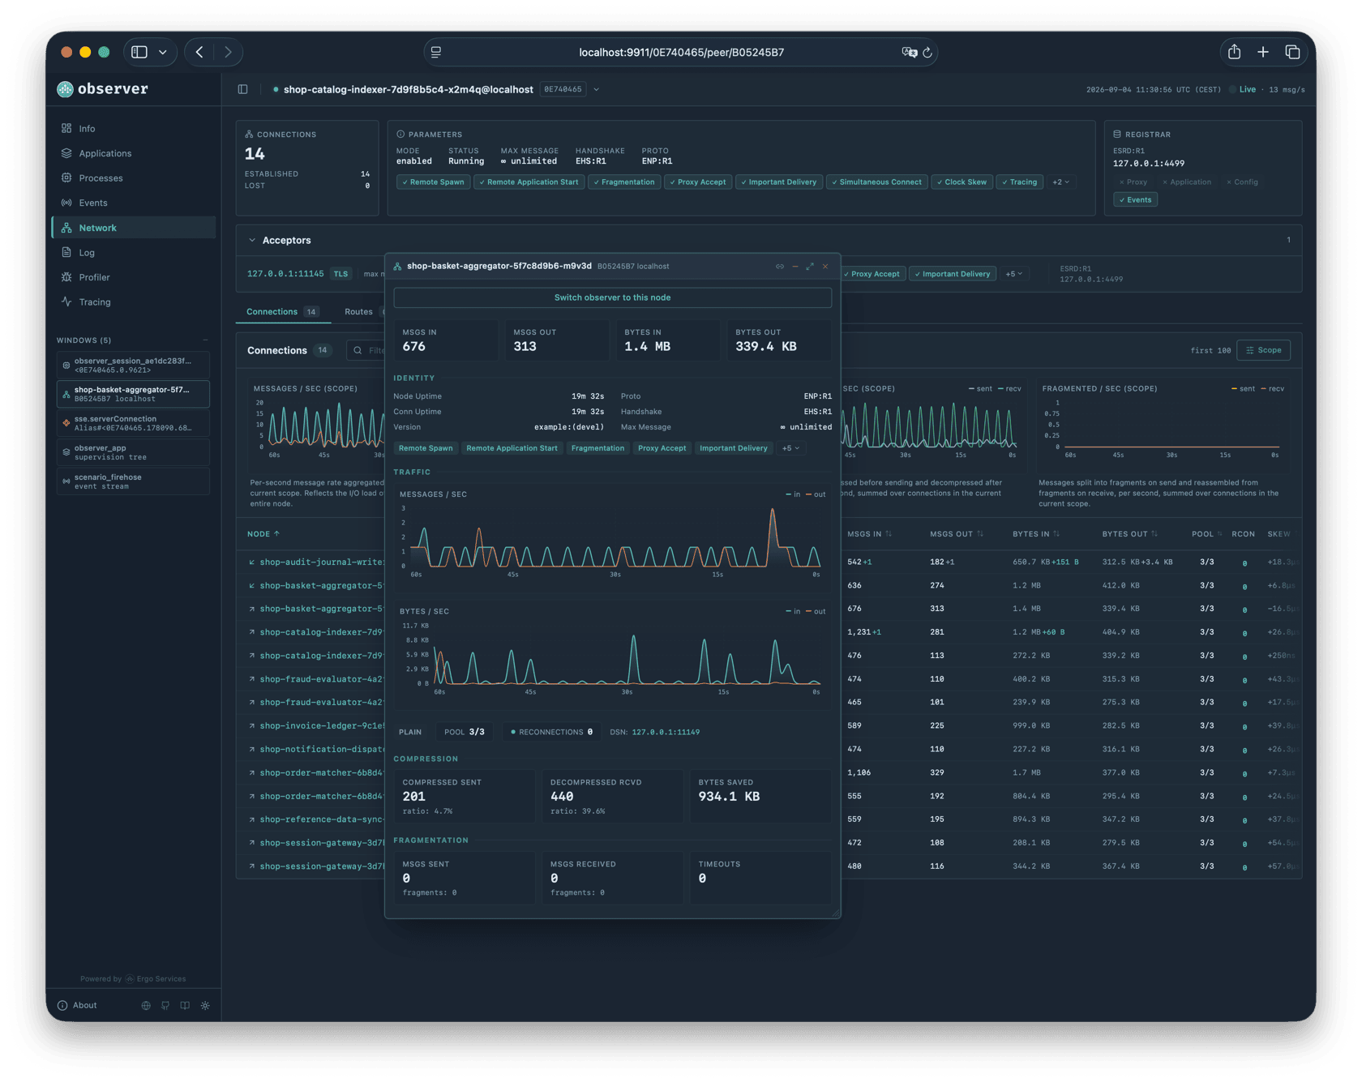Screen dimensions: 1362x1082
Task: Click the browser address bar URL
Action: pyautogui.click(x=681, y=53)
